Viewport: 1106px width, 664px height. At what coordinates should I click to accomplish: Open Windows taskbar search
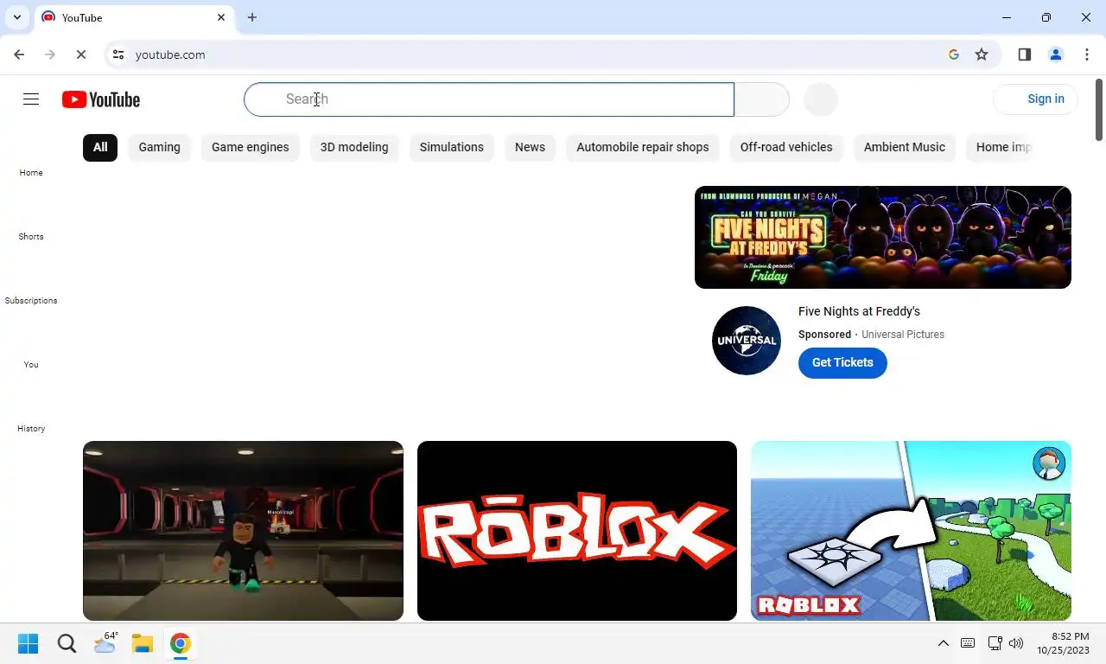click(67, 643)
